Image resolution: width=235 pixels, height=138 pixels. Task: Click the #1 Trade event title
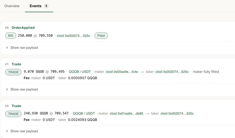[16, 64]
